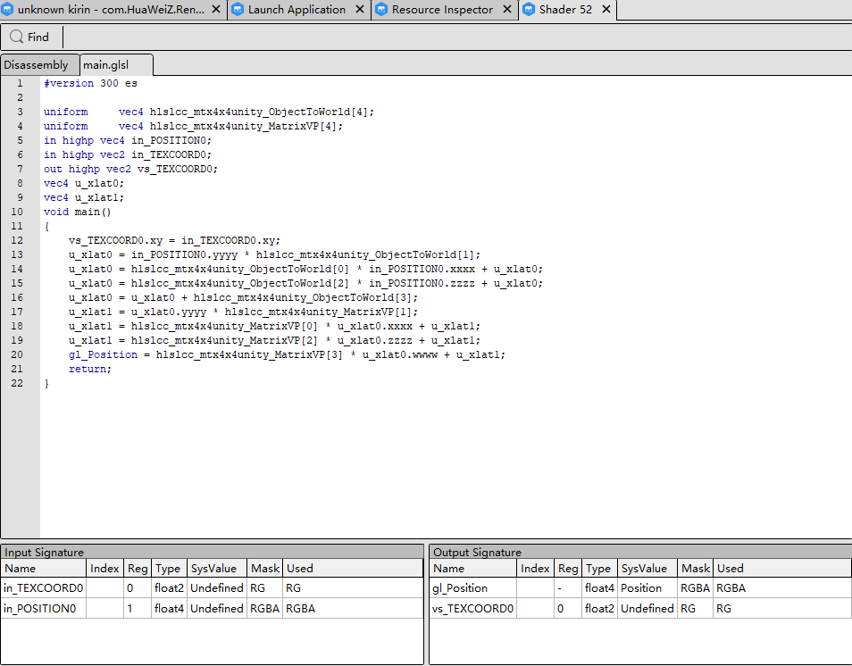Click the RenderDoc icon on Shader 52 tab

click(526, 10)
